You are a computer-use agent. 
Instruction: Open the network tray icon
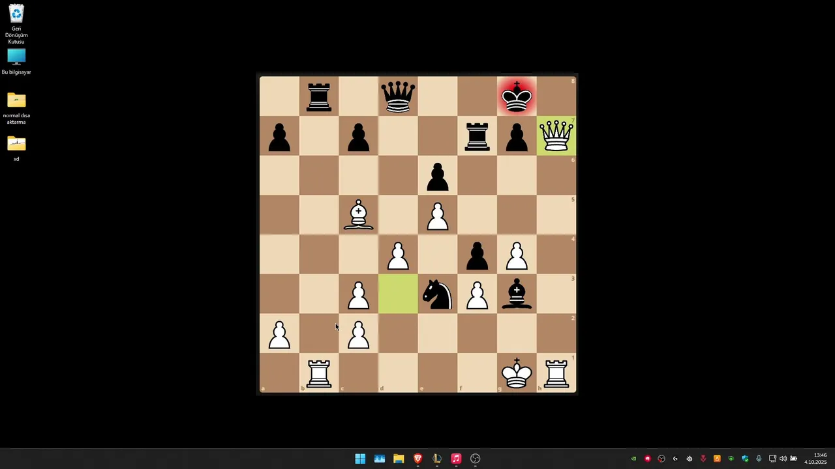[x=772, y=459]
